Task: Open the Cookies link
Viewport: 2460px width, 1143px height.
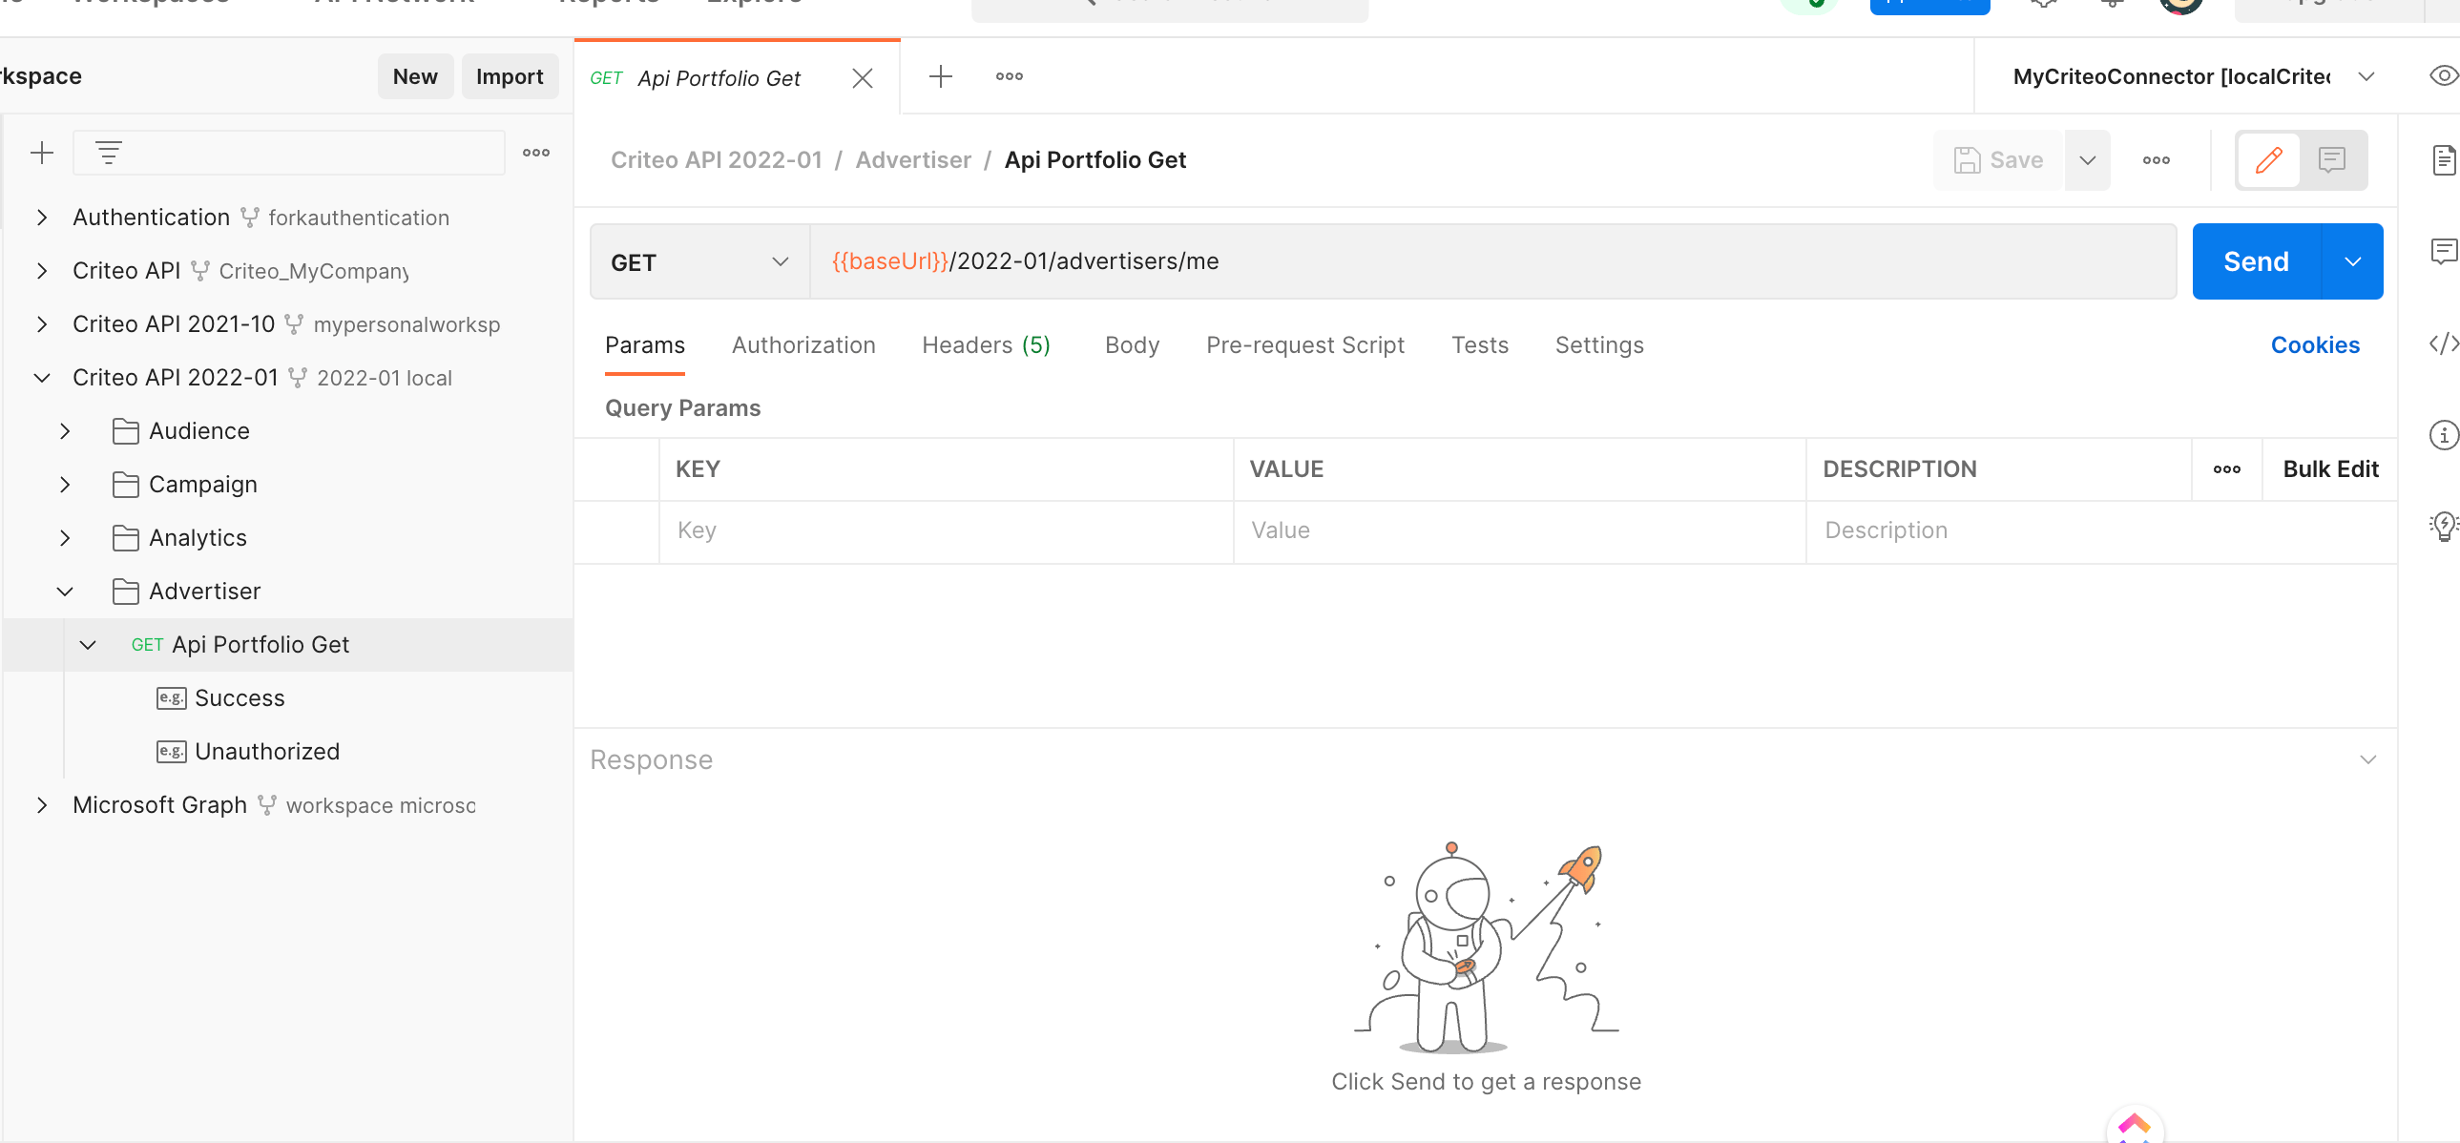Action: tap(2315, 344)
